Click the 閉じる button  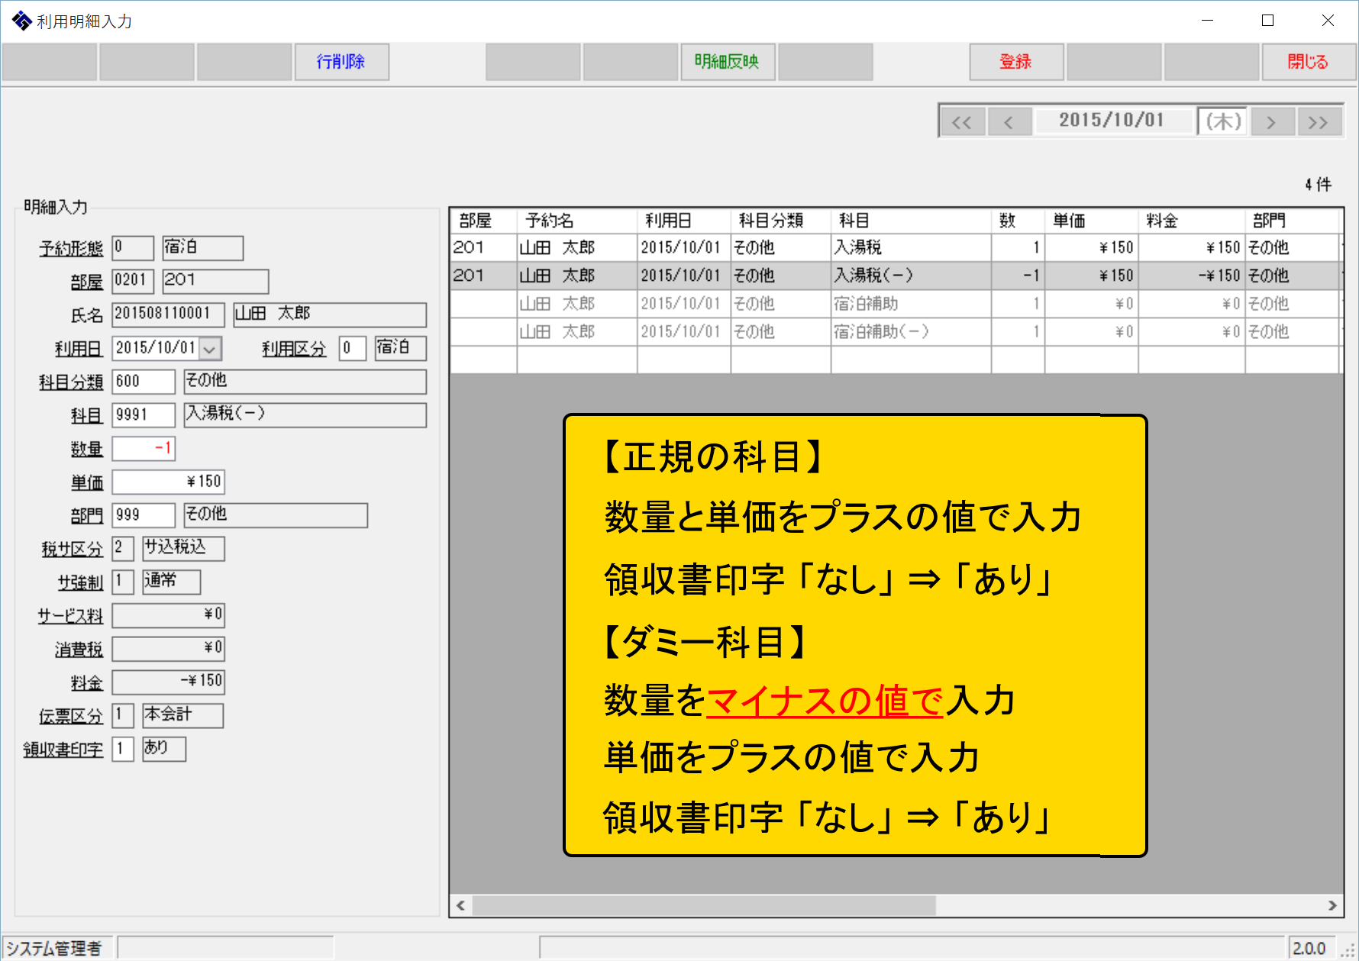(x=1309, y=62)
